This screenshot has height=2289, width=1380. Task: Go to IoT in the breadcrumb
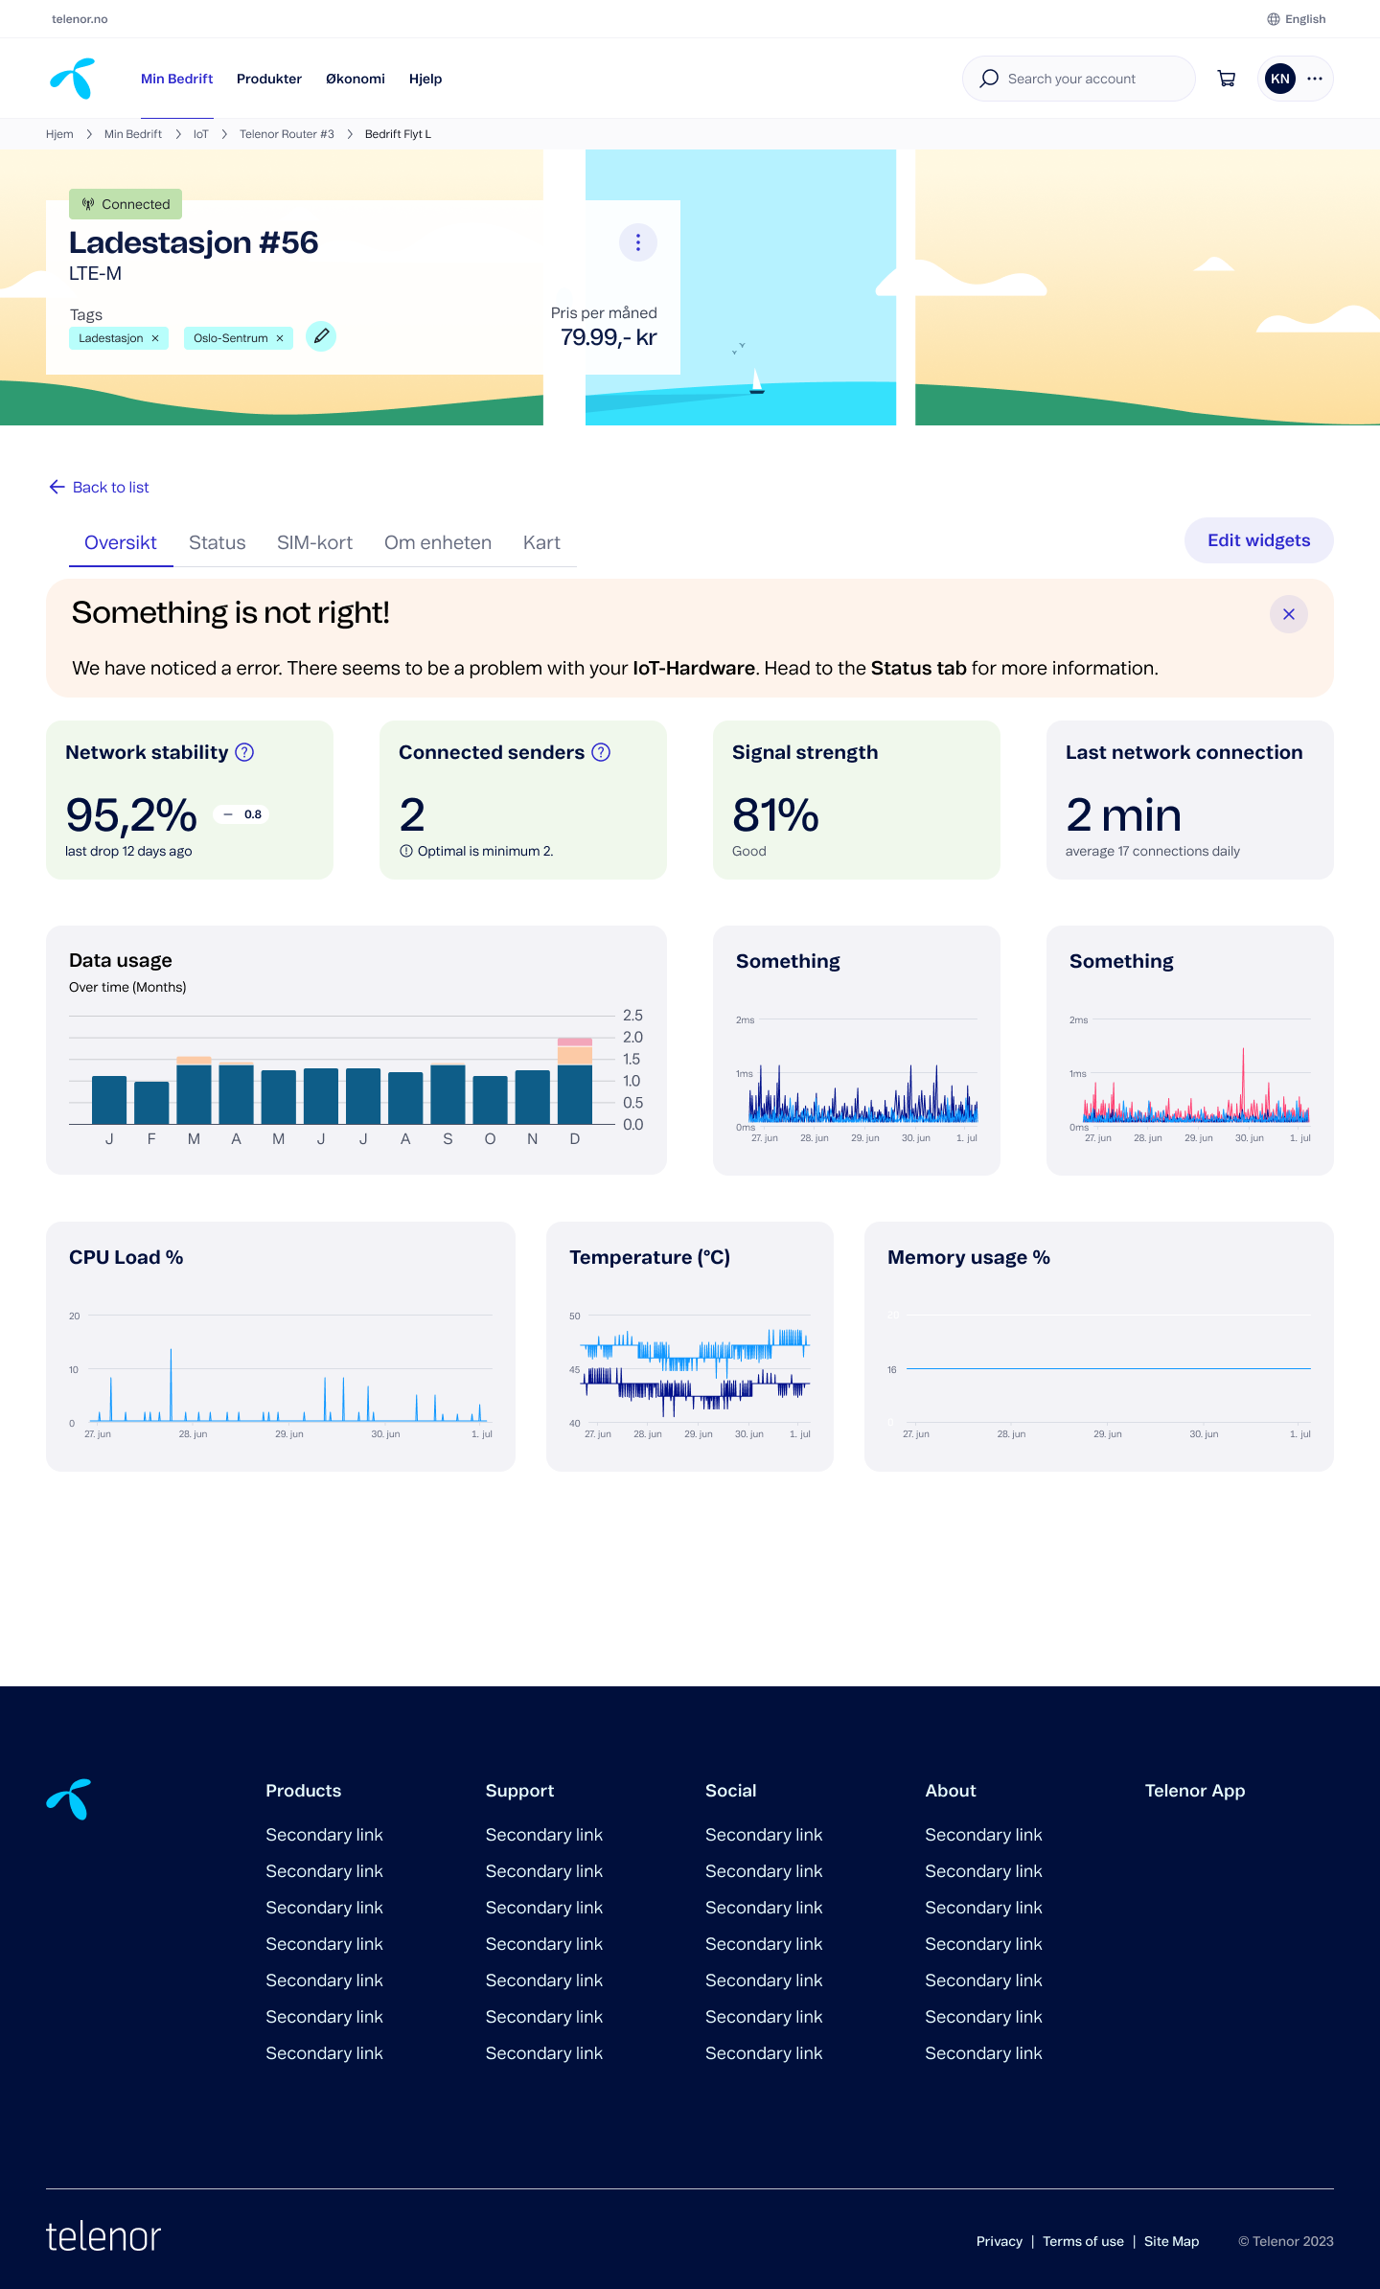click(x=200, y=134)
